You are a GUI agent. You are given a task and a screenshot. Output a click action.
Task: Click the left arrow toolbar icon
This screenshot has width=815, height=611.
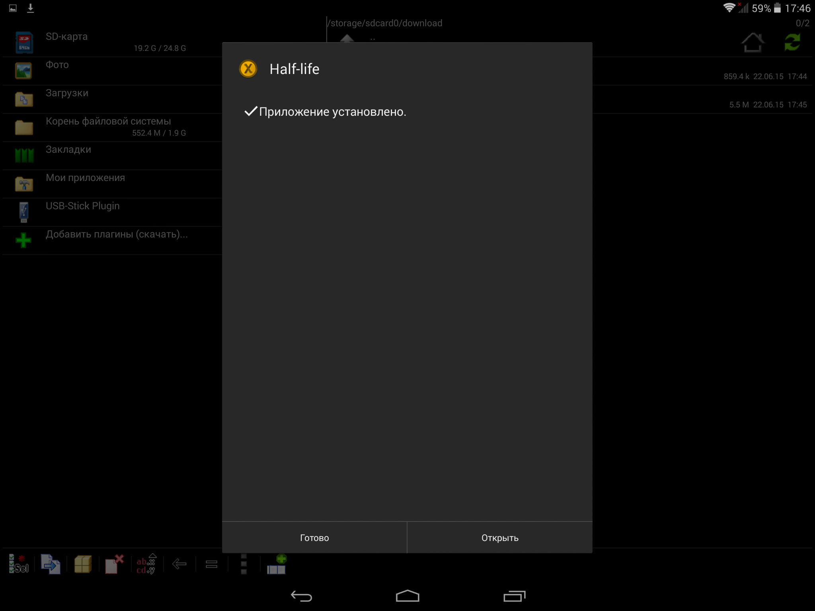(x=179, y=564)
